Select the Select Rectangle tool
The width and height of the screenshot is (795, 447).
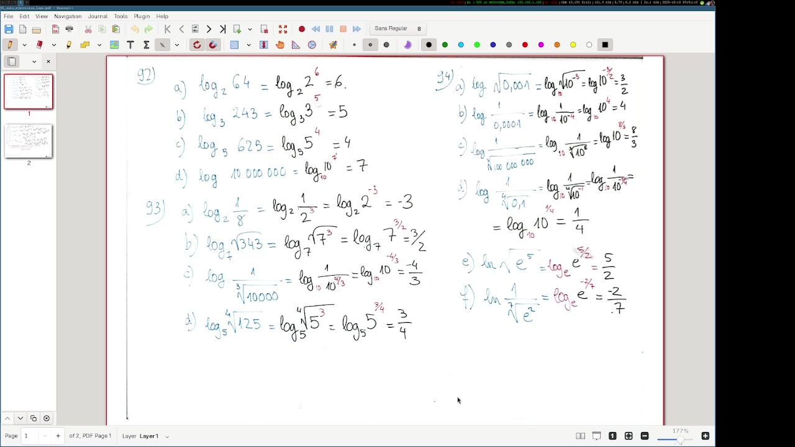(x=234, y=45)
